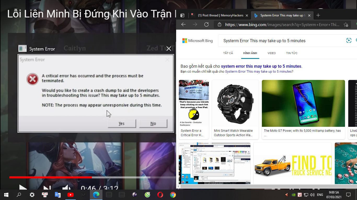This screenshot has height=200, width=357.
Task: Open network status tray icon
Action: click(x=306, y=195)
